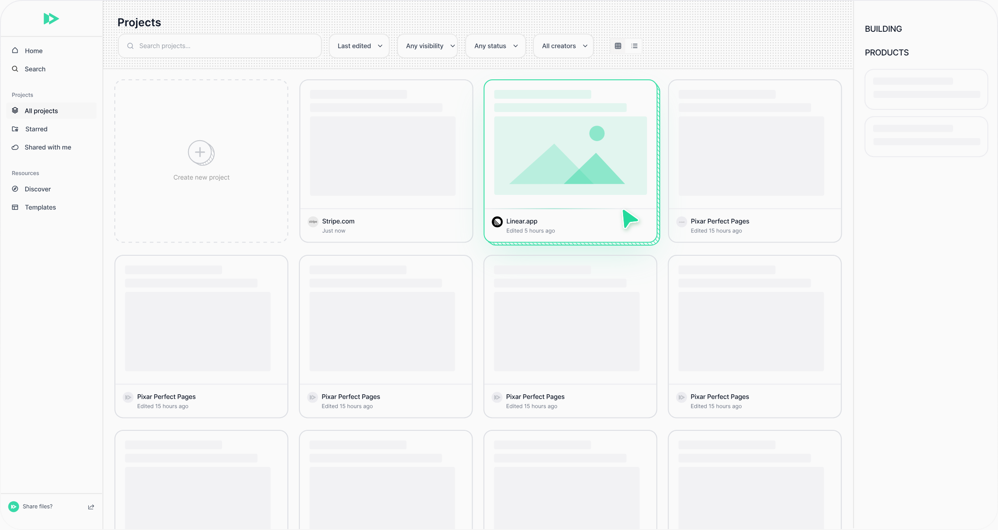Click the share arrow icon beside Share files
Image resolution: width=998 pixels, height=530 pixels.
91,507
